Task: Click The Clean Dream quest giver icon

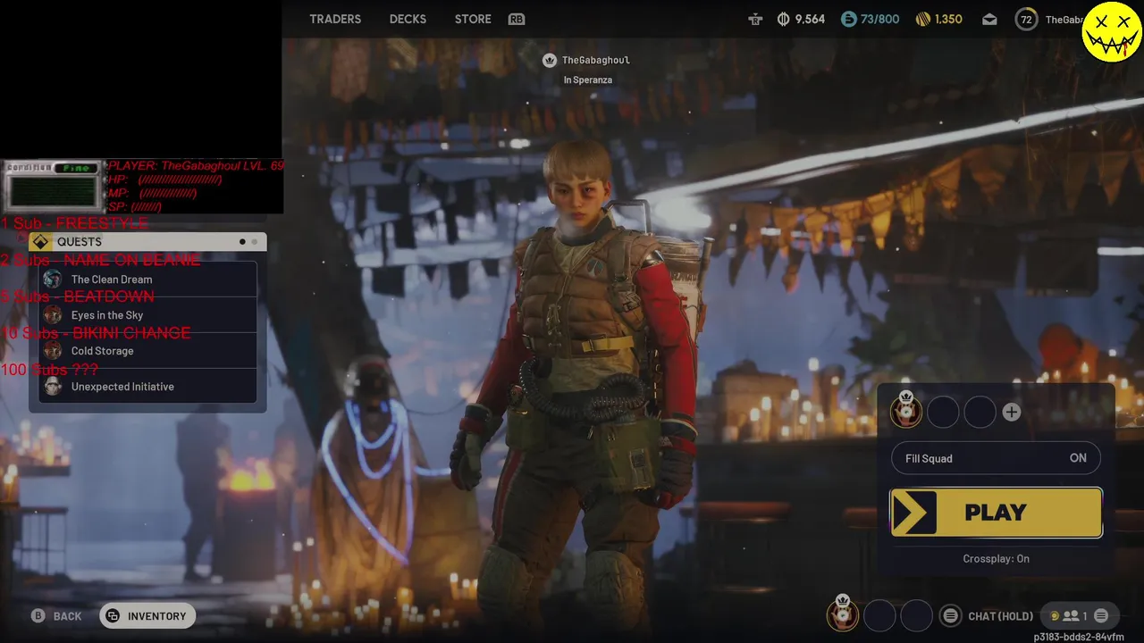Action: pos(53,280)
